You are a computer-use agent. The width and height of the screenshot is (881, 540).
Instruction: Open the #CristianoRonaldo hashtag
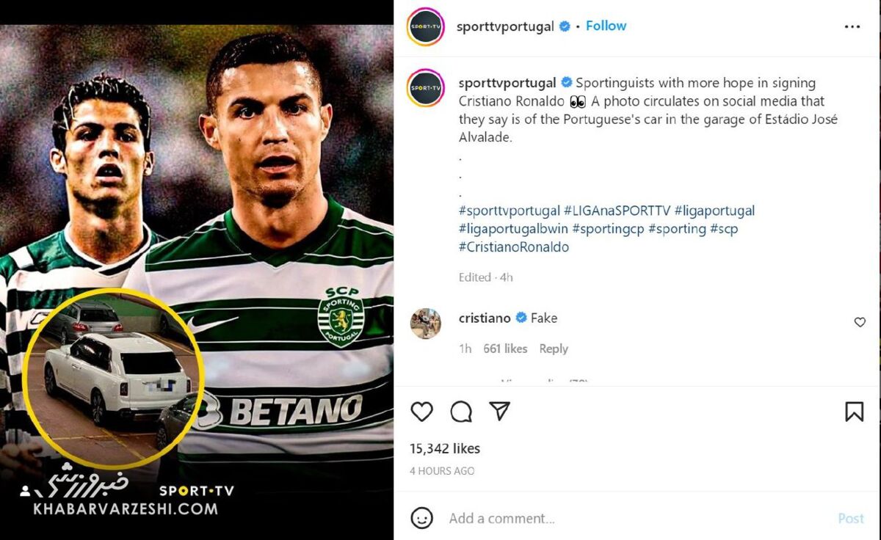point(514,247)
